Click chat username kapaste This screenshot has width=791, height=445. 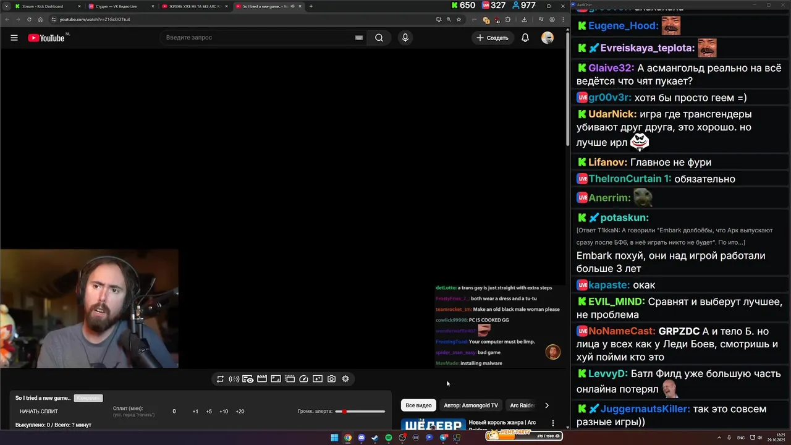click(609, 286)
